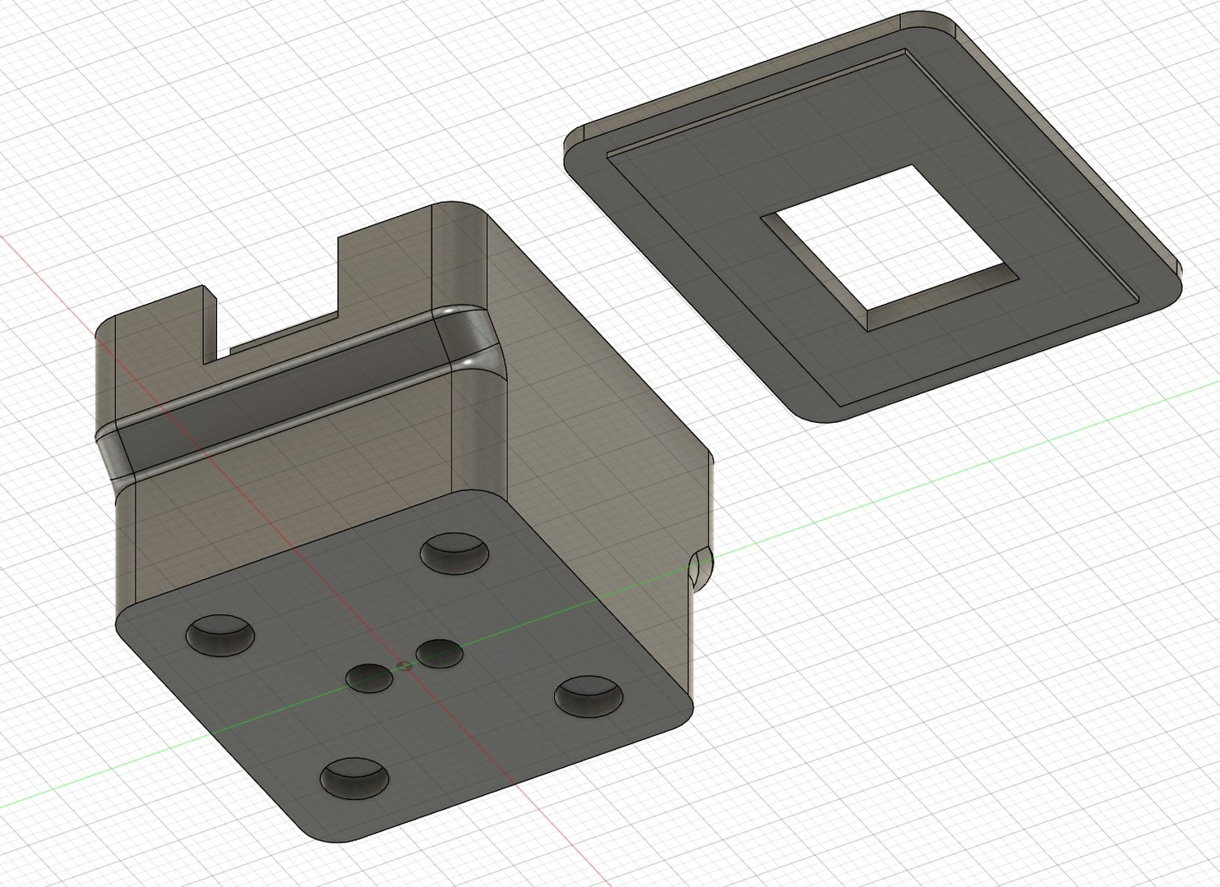1220x887 pixels.
Task: Select the leftmost large hole on box base
Action: [220, 634]
